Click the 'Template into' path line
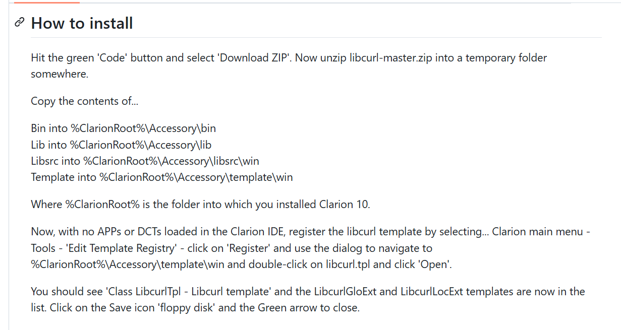 [x=161, y=177]
